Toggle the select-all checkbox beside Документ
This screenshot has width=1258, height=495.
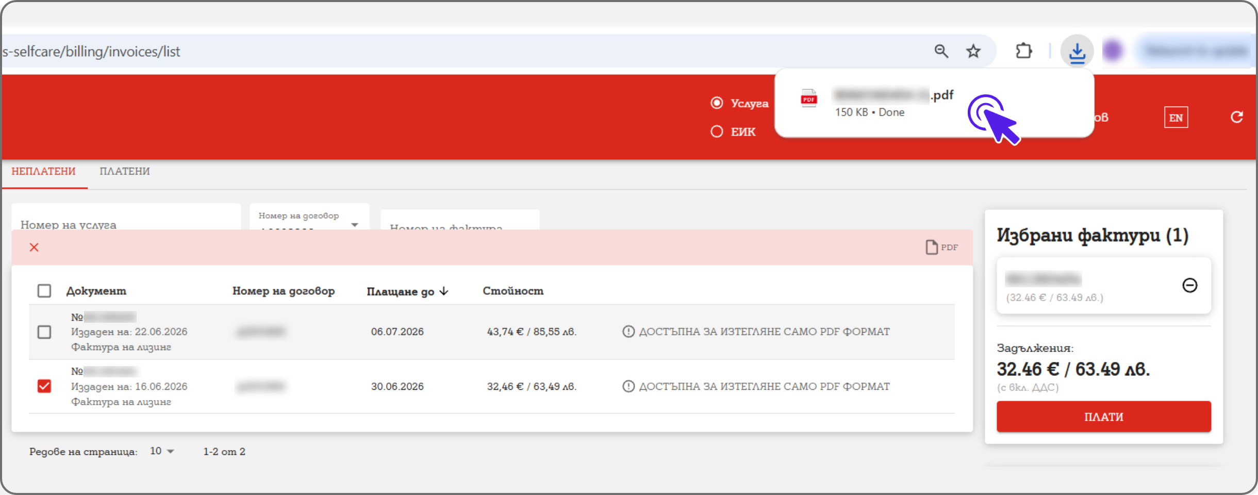click(44, 291)
